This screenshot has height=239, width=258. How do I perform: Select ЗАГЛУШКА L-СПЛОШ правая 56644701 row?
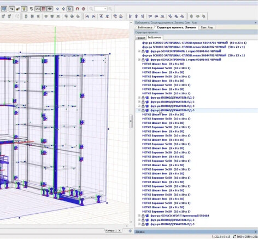194,43
